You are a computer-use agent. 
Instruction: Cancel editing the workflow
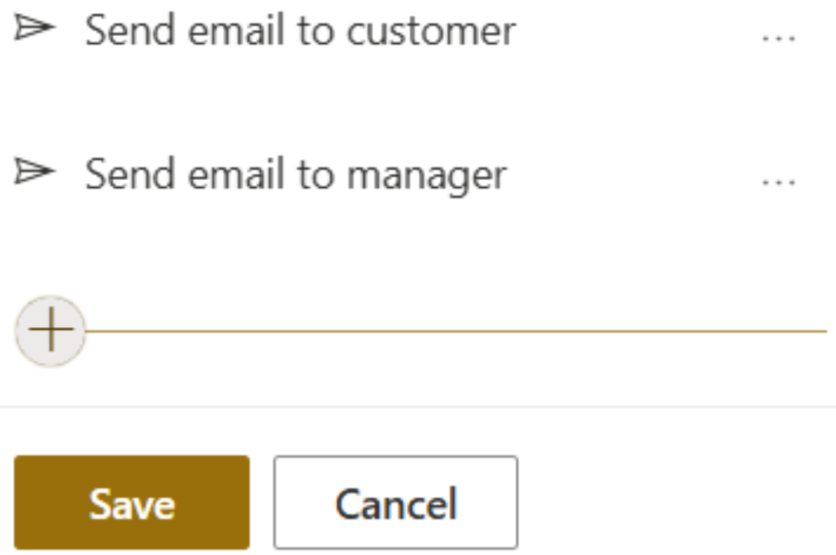395,502
